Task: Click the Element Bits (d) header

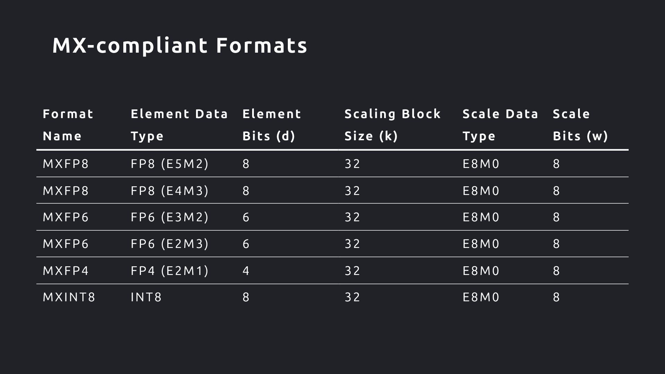Action: click(272, 125)
